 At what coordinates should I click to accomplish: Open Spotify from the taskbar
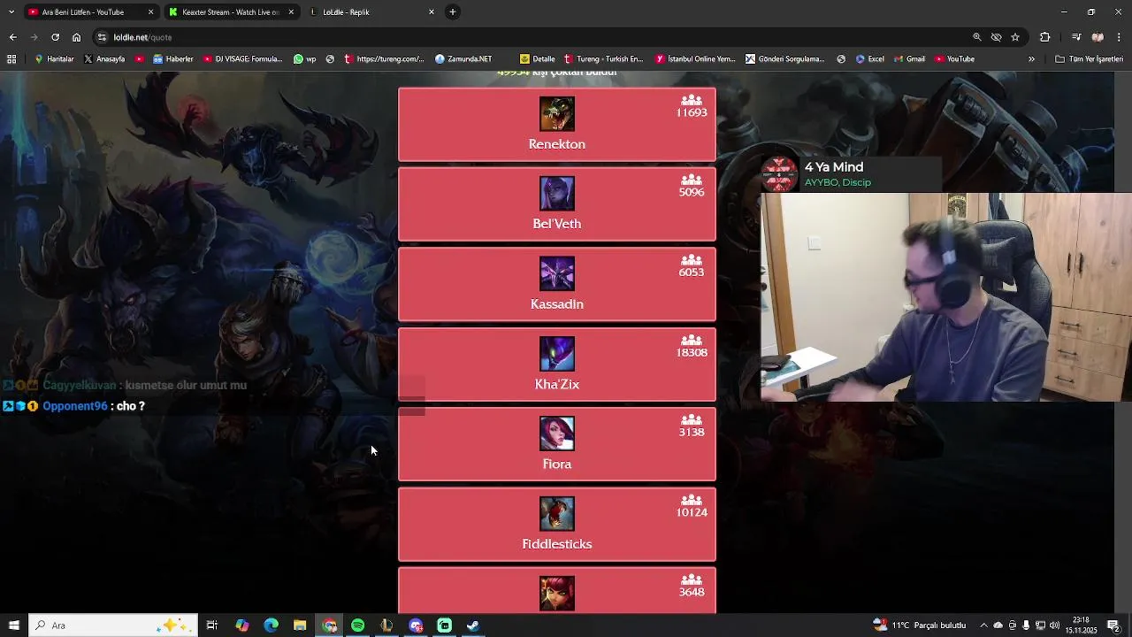358,625
